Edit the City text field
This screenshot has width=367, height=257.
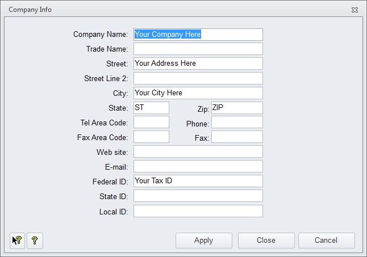tap(198, 93)
